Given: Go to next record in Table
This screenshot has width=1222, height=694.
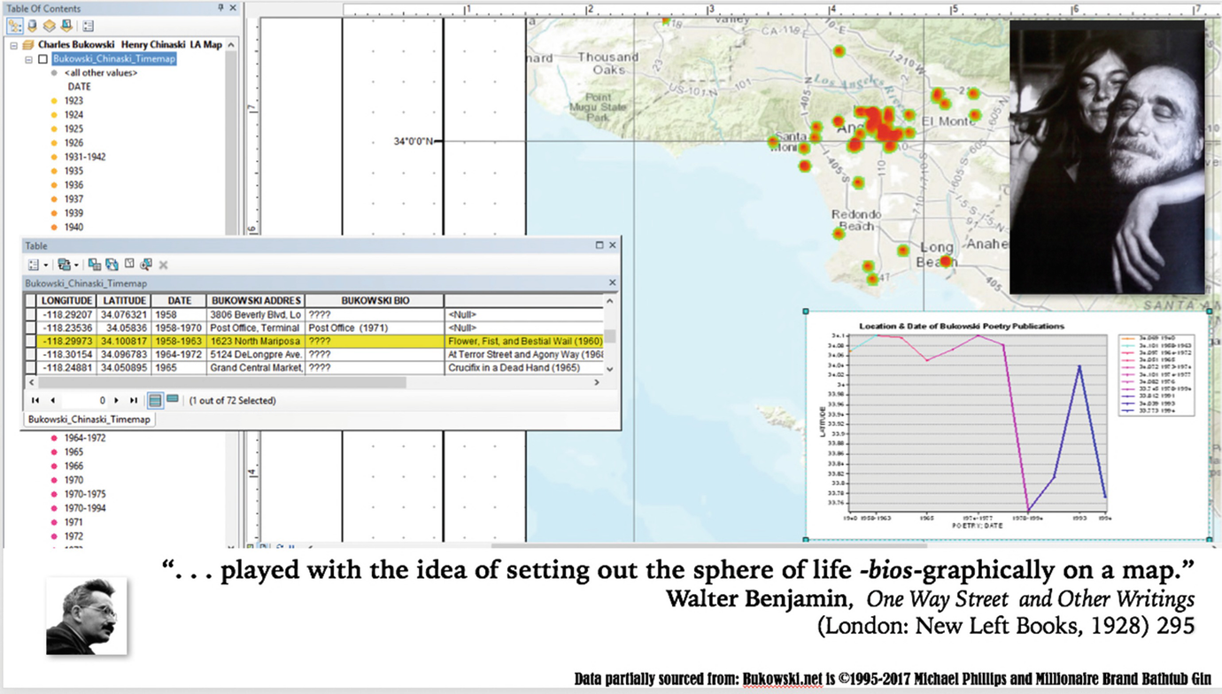Looking at the screenshot, I should pos(116,400).
